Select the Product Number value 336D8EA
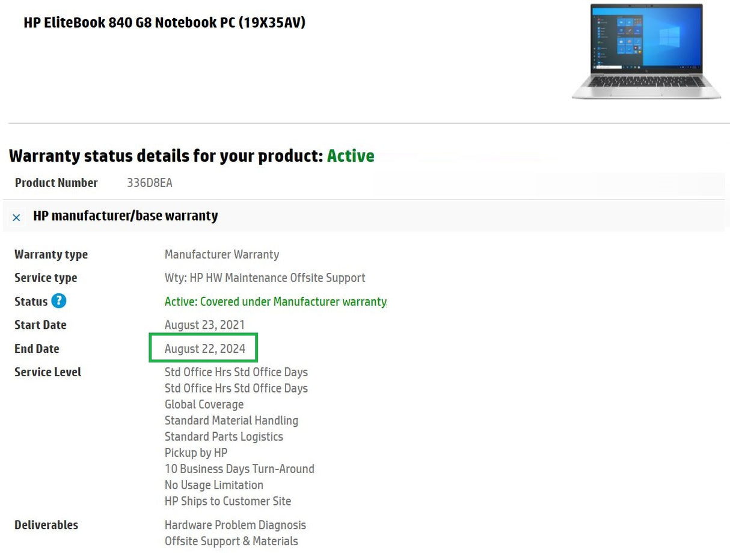Image resolution: width=730 pixels, height=559 pixels. [149, 183]
